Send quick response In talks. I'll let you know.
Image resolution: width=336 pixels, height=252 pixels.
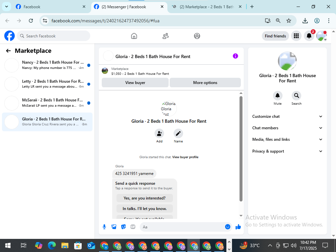click(x=145, y=208)
